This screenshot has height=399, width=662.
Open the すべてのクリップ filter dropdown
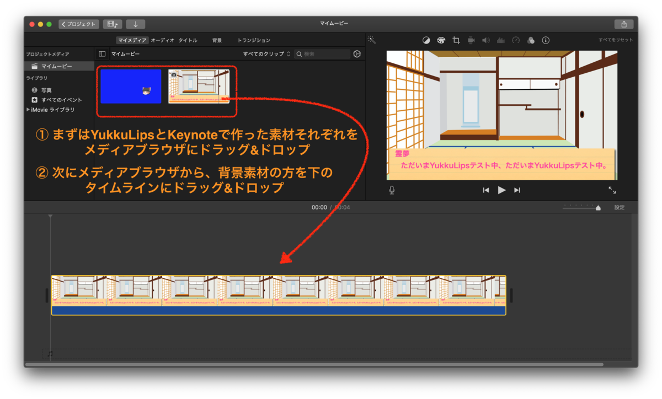267,54
